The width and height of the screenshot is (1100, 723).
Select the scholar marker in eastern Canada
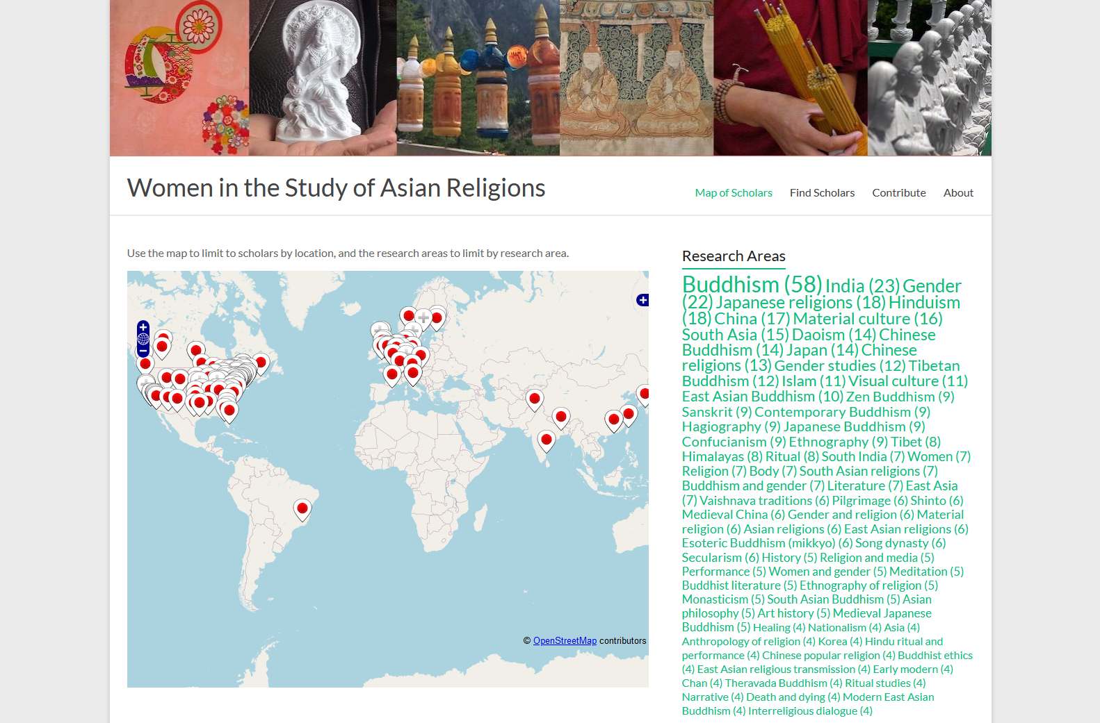261,364
